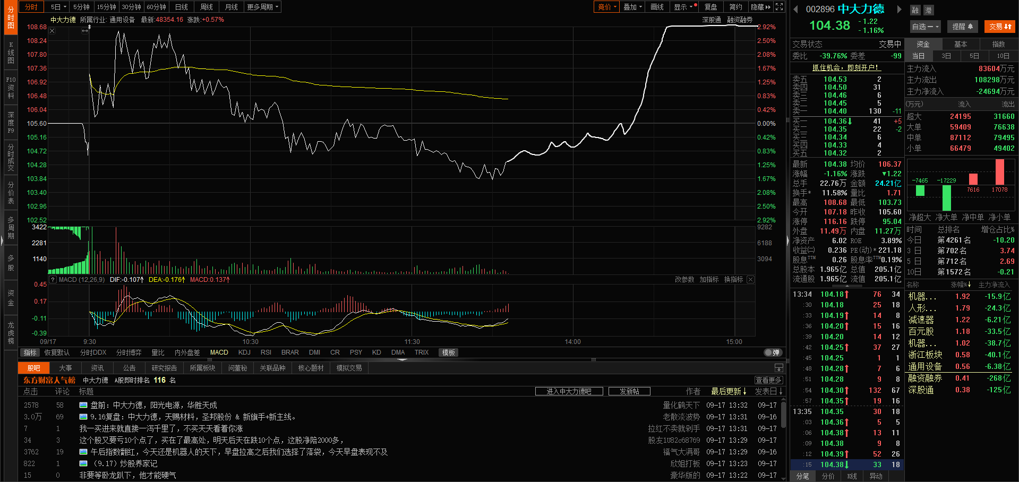Collapse the bottom news panel icon

pos(778,368)
